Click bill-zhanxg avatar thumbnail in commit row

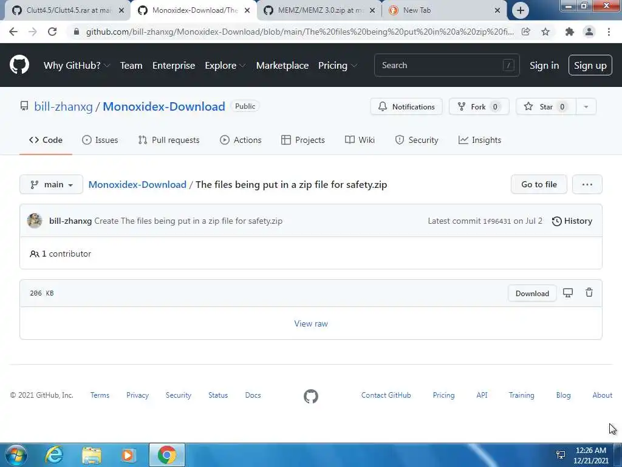tap(35, 221)
